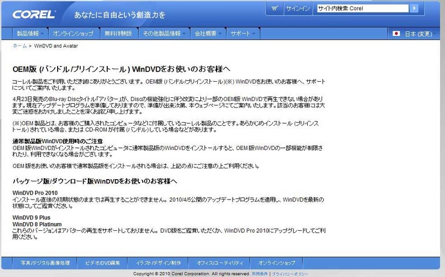Click the サインイン sign-in link
This screenshot has height=277, width=445.
point(298,9)
